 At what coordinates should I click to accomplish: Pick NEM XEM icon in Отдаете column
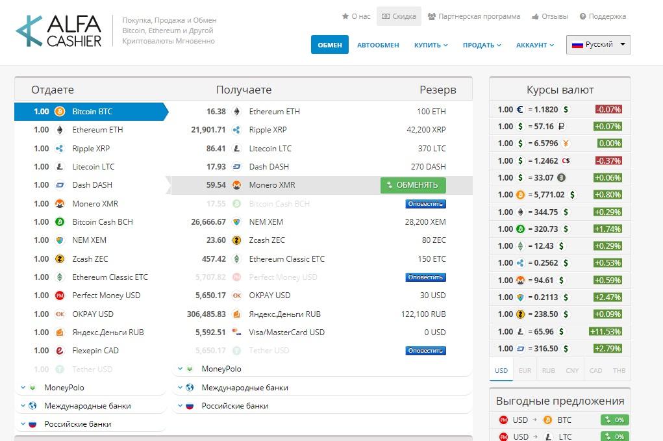click(x=60, y=240)
